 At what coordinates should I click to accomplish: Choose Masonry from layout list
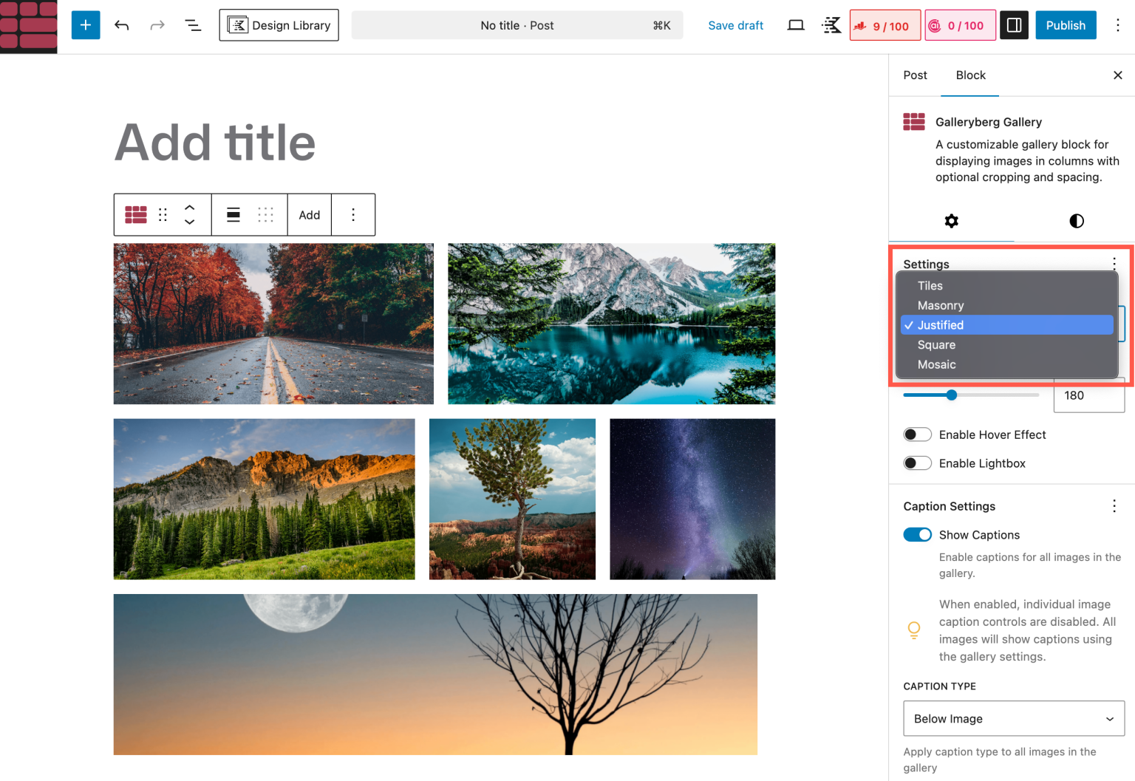pos(940,305)
